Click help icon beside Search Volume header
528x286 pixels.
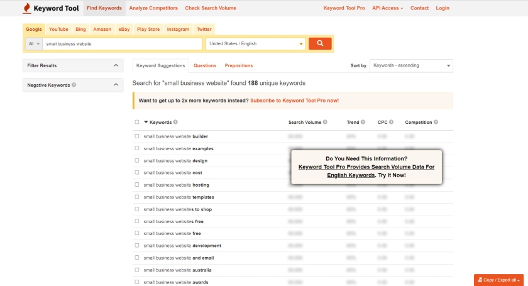(x=325, y=123)
